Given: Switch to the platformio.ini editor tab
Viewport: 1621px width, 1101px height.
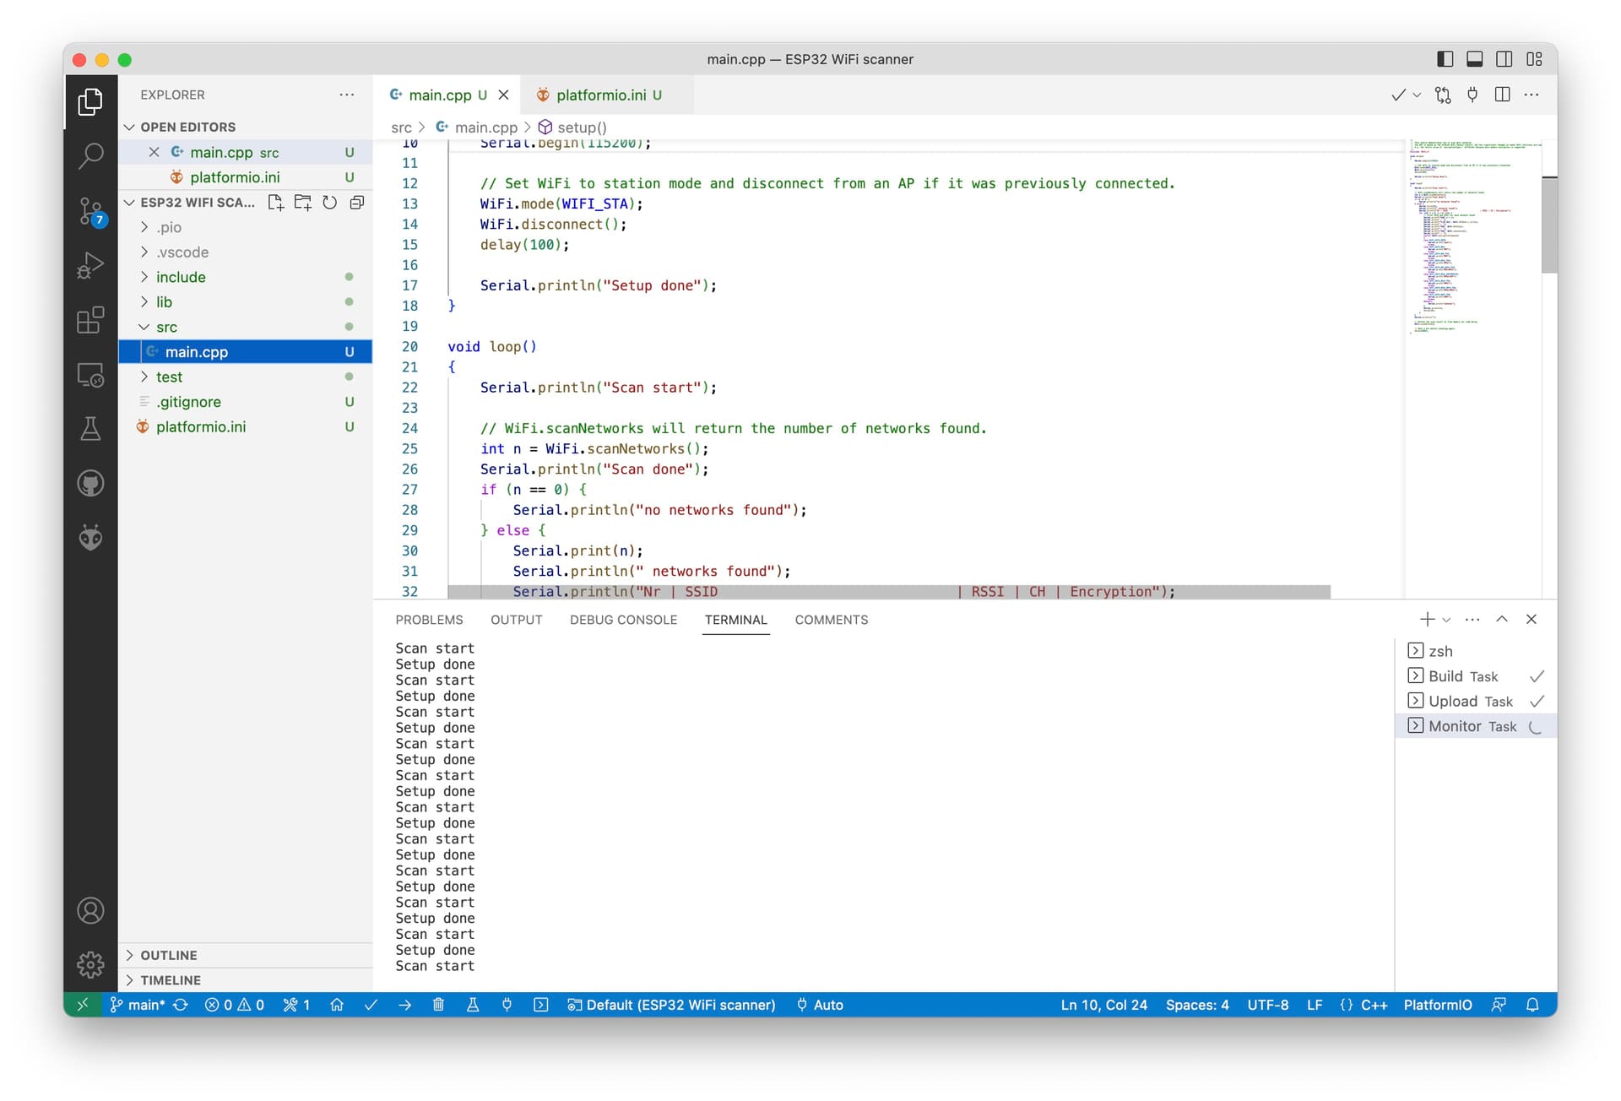Looking at the screenshot, I should [x=608, y=95].
